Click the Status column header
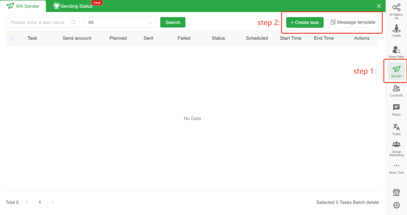Screen dimensions: 407x215 (x=218, y=38)
